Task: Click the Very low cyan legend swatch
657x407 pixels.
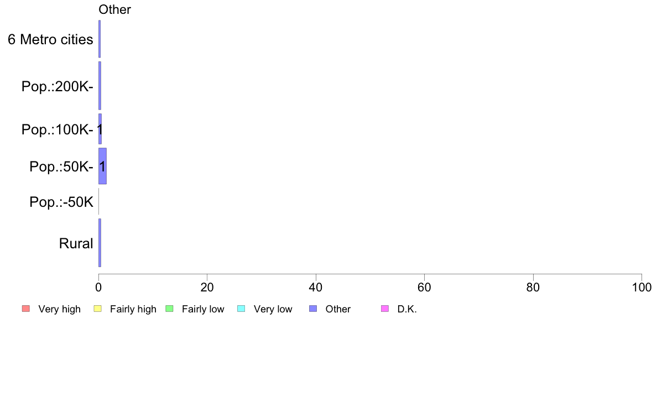Action: pos(241,309)
